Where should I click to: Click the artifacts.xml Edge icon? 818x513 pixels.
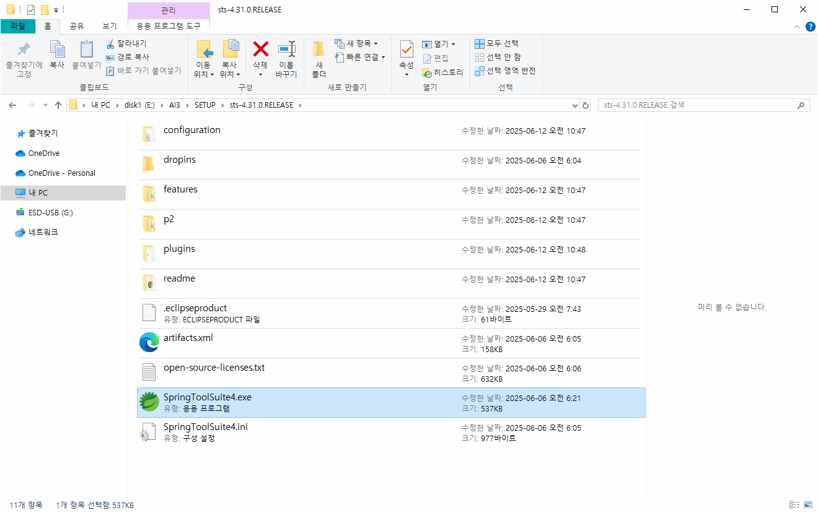coord(149,343)
